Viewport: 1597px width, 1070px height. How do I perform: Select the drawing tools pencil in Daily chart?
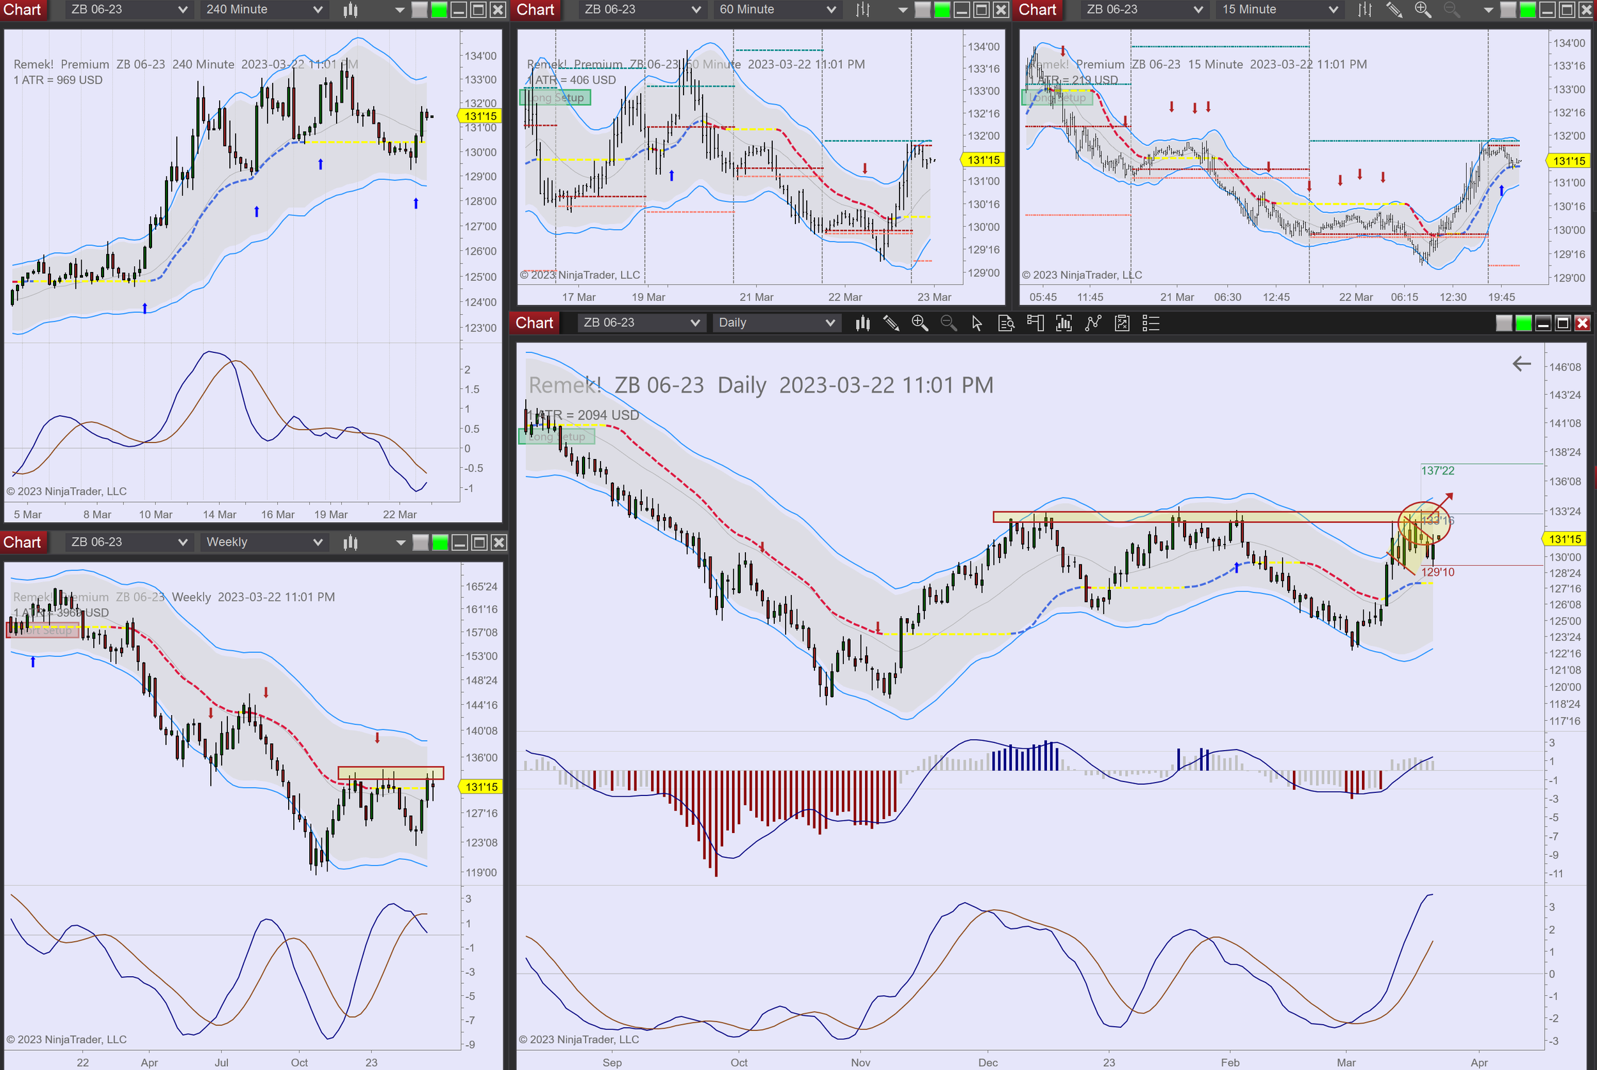pyautogui.click(x=891, y=323)
